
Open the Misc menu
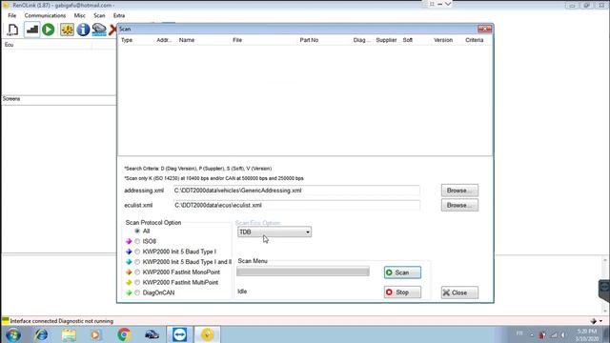(80, 15)
